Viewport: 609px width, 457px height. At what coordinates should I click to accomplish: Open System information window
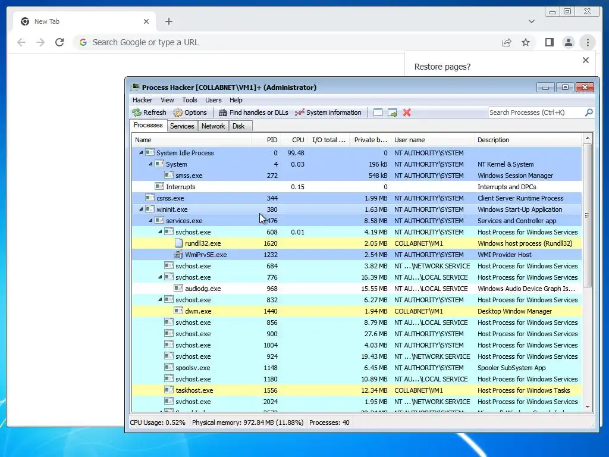pos(328,112)
